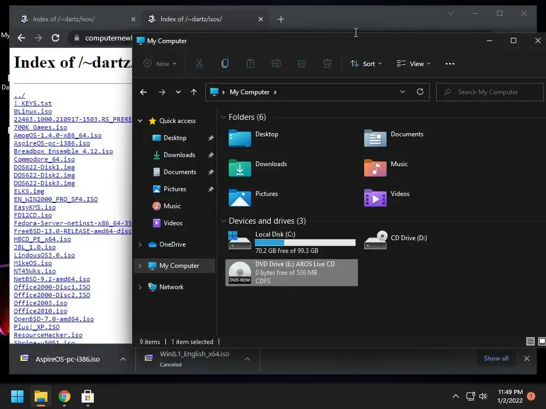The width and height of the screenshot is (546, 409).
Task: Expand the address bar history dropdown
Action: coord(403,92)
